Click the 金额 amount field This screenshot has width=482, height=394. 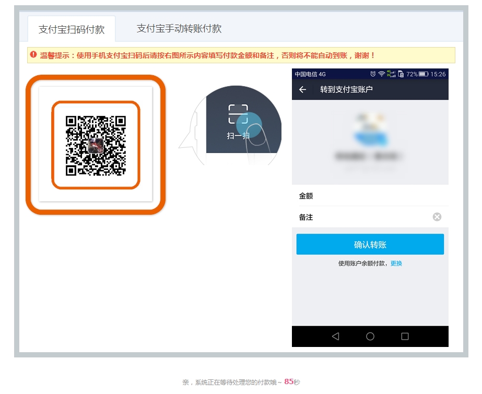point(370,196)
